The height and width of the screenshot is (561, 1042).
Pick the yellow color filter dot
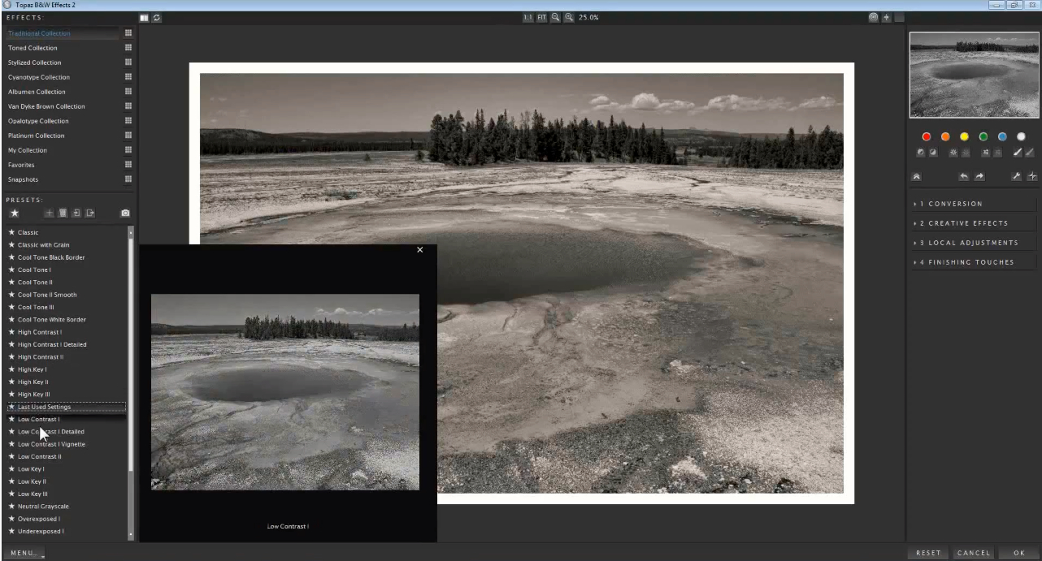pyautogui.click(x=964, y=136)
